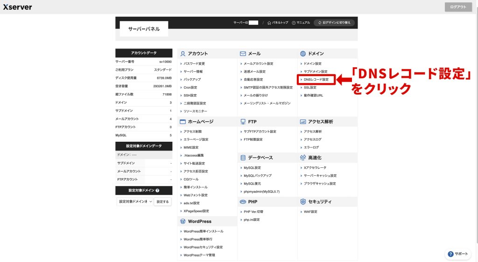Open サーバーキャッシュ設定
The width and height of the screenshot is (478, 262).
pyautogui.click(x=320, y=176)
